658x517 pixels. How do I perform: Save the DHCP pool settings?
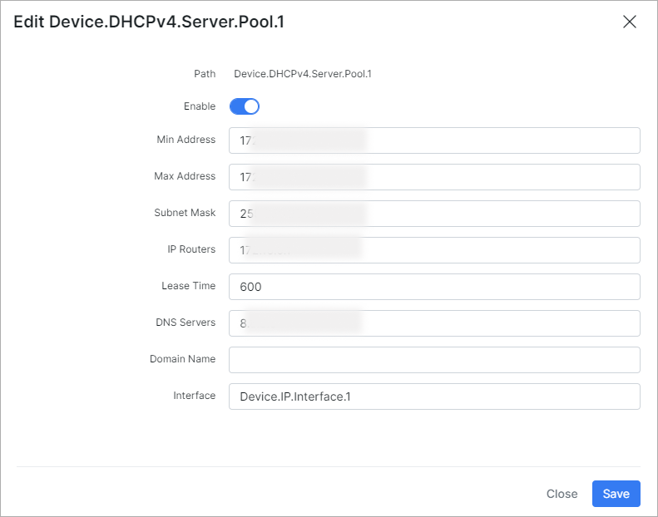point(616,494)
